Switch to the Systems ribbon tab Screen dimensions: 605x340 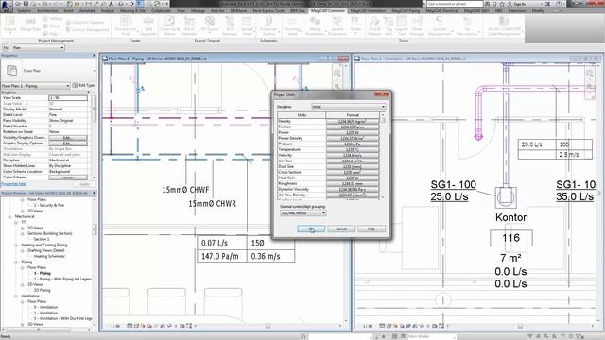pos(24,10)
